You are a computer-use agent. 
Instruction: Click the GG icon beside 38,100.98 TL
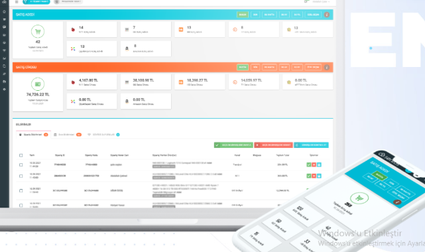coord(127,82)
